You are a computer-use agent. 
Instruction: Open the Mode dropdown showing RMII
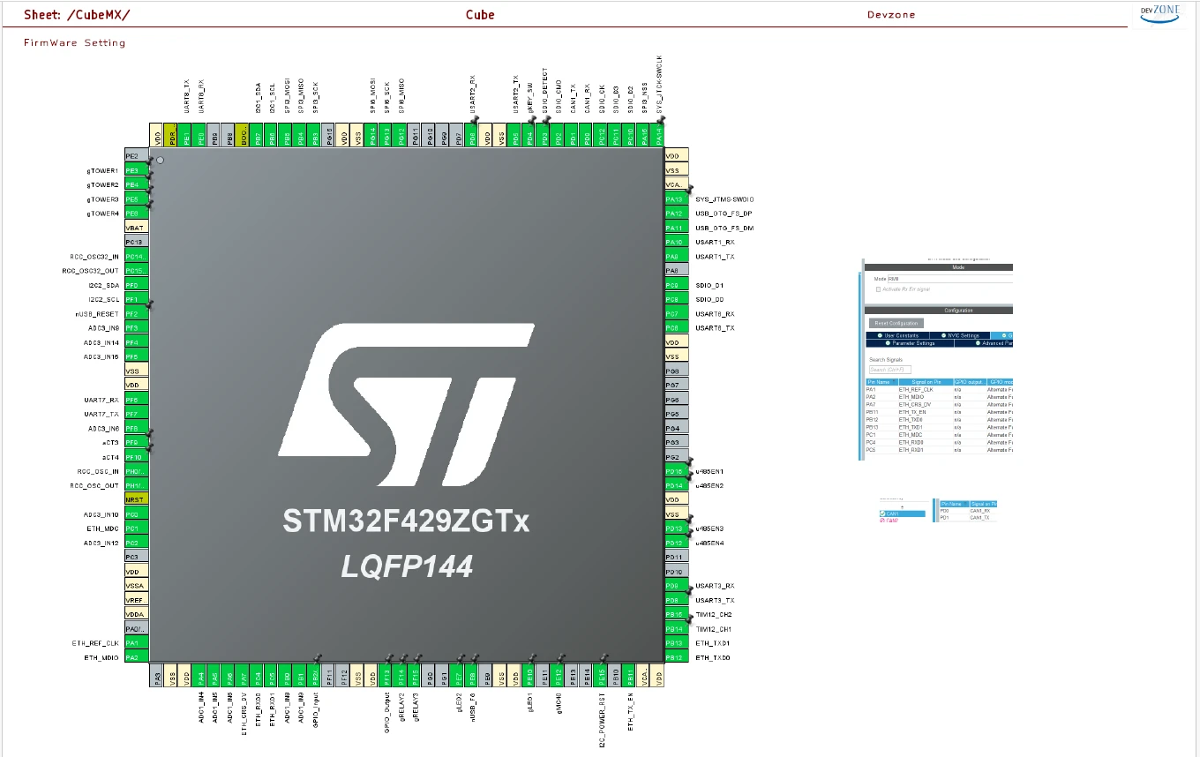click(951, 279)
